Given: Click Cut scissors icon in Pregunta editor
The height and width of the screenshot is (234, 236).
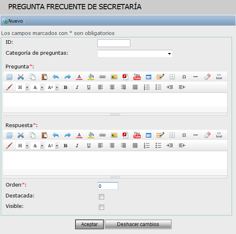Looking at the screenshot, I should pos(21,77).
